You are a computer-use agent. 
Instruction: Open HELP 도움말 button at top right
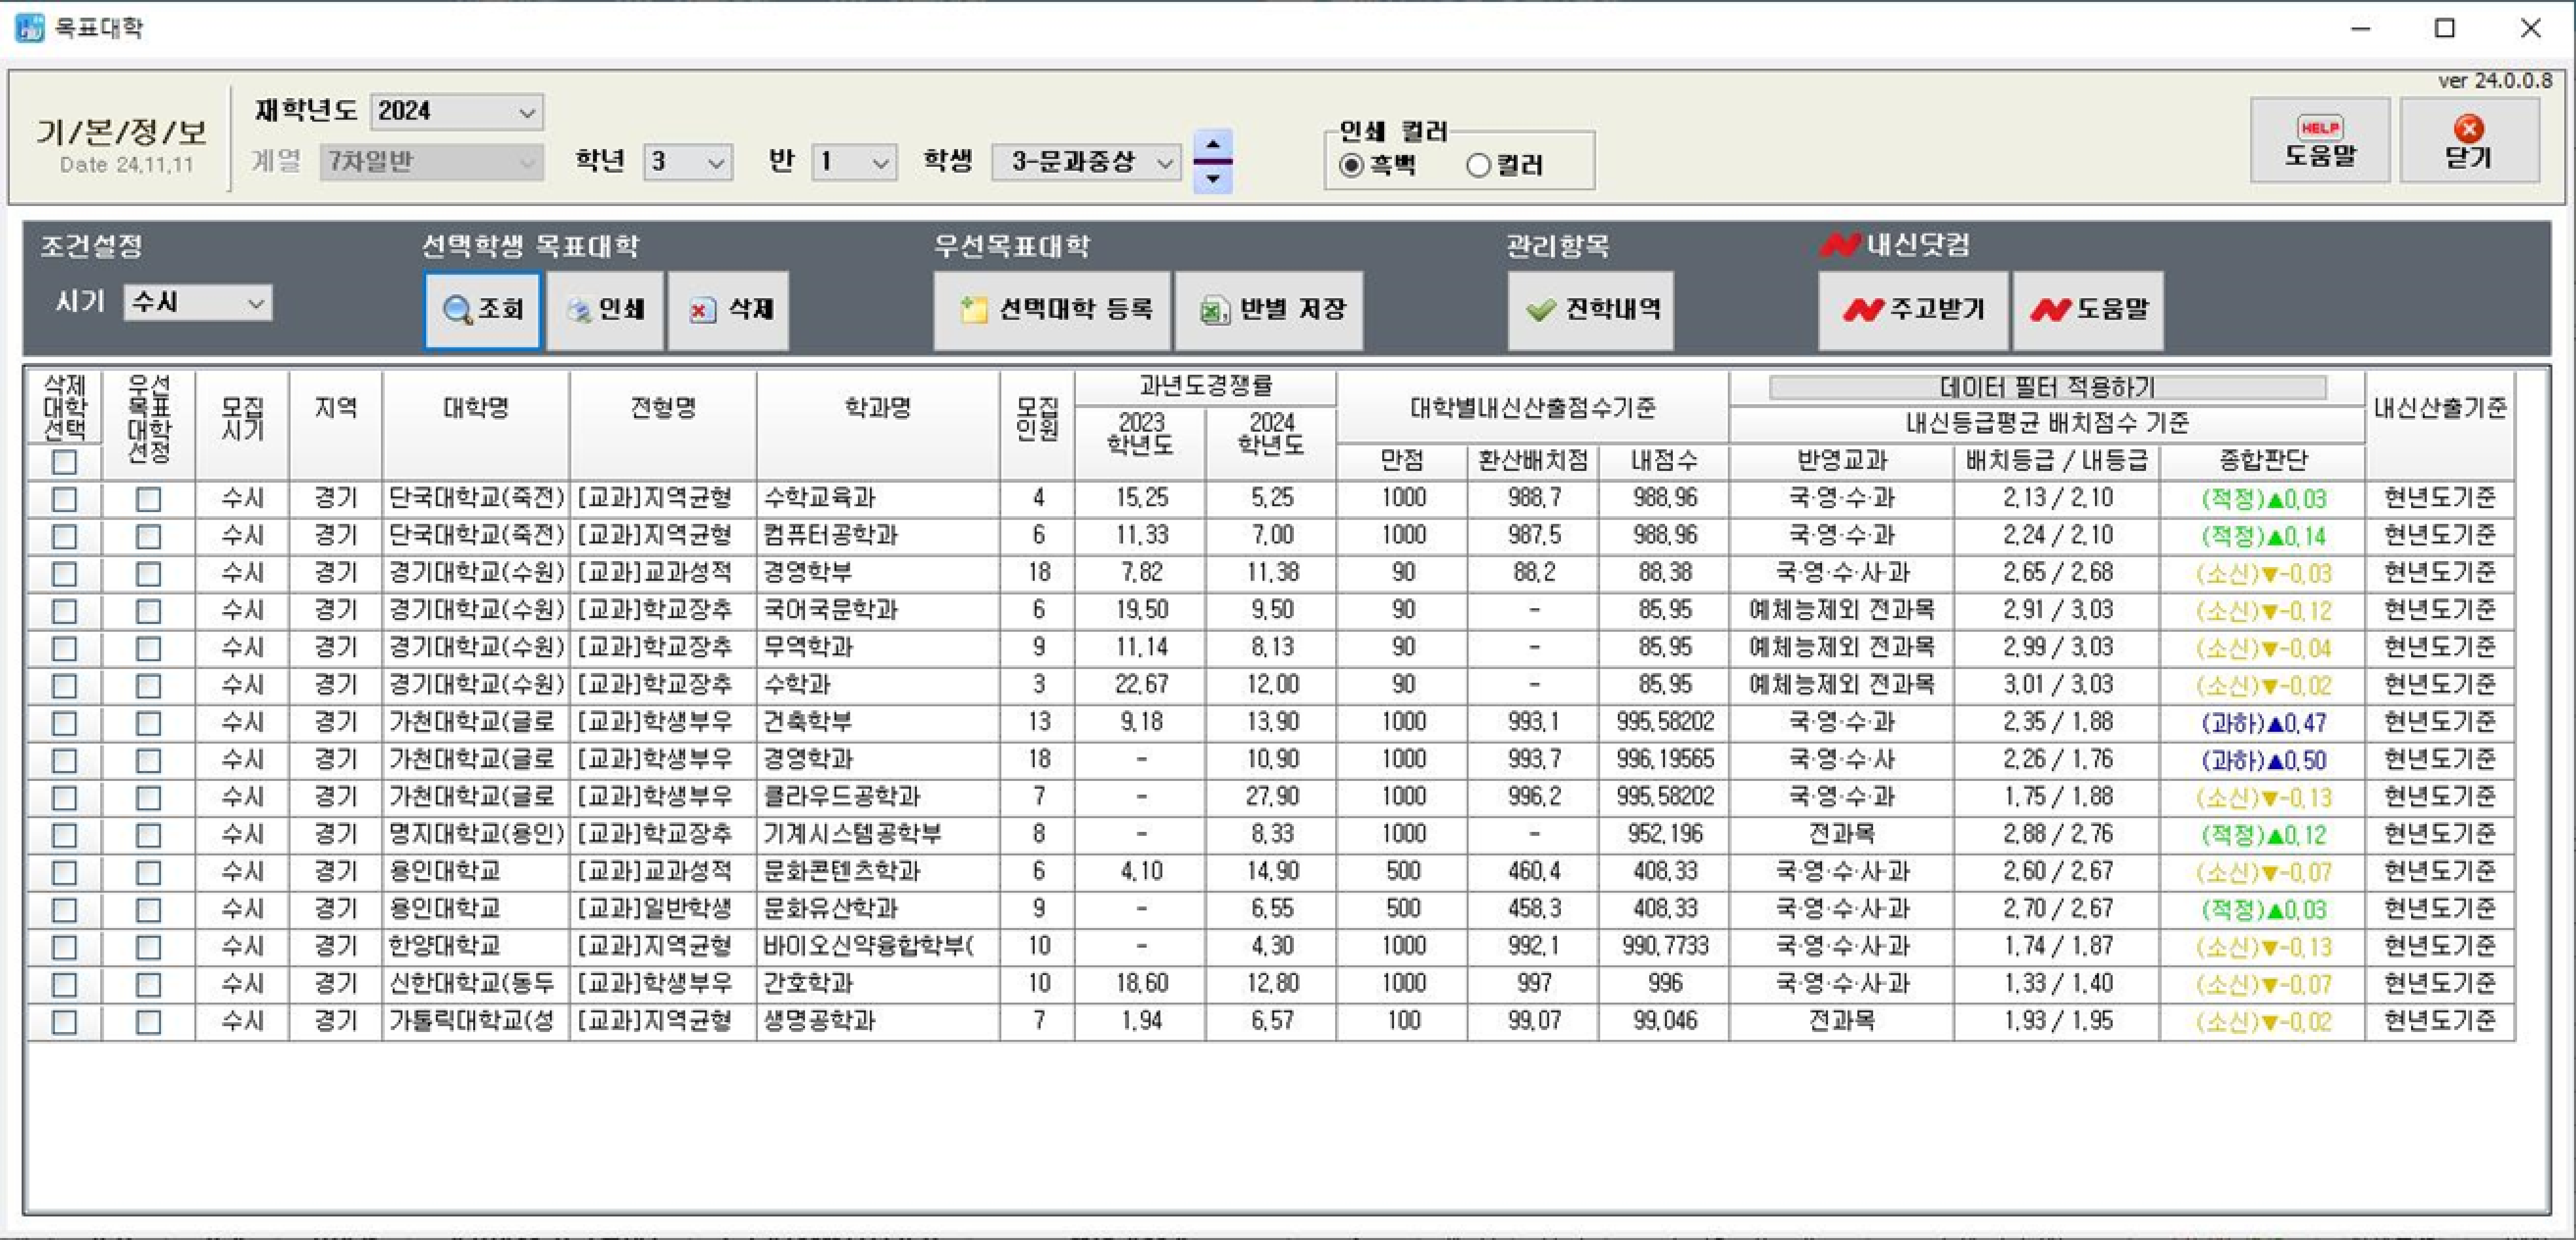tap(2320, 140)
